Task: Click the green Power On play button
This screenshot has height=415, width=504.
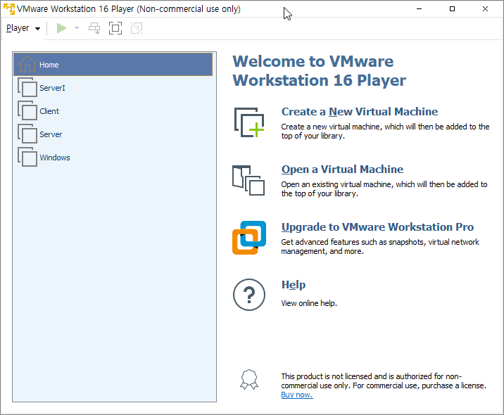Action: [61, 28]
